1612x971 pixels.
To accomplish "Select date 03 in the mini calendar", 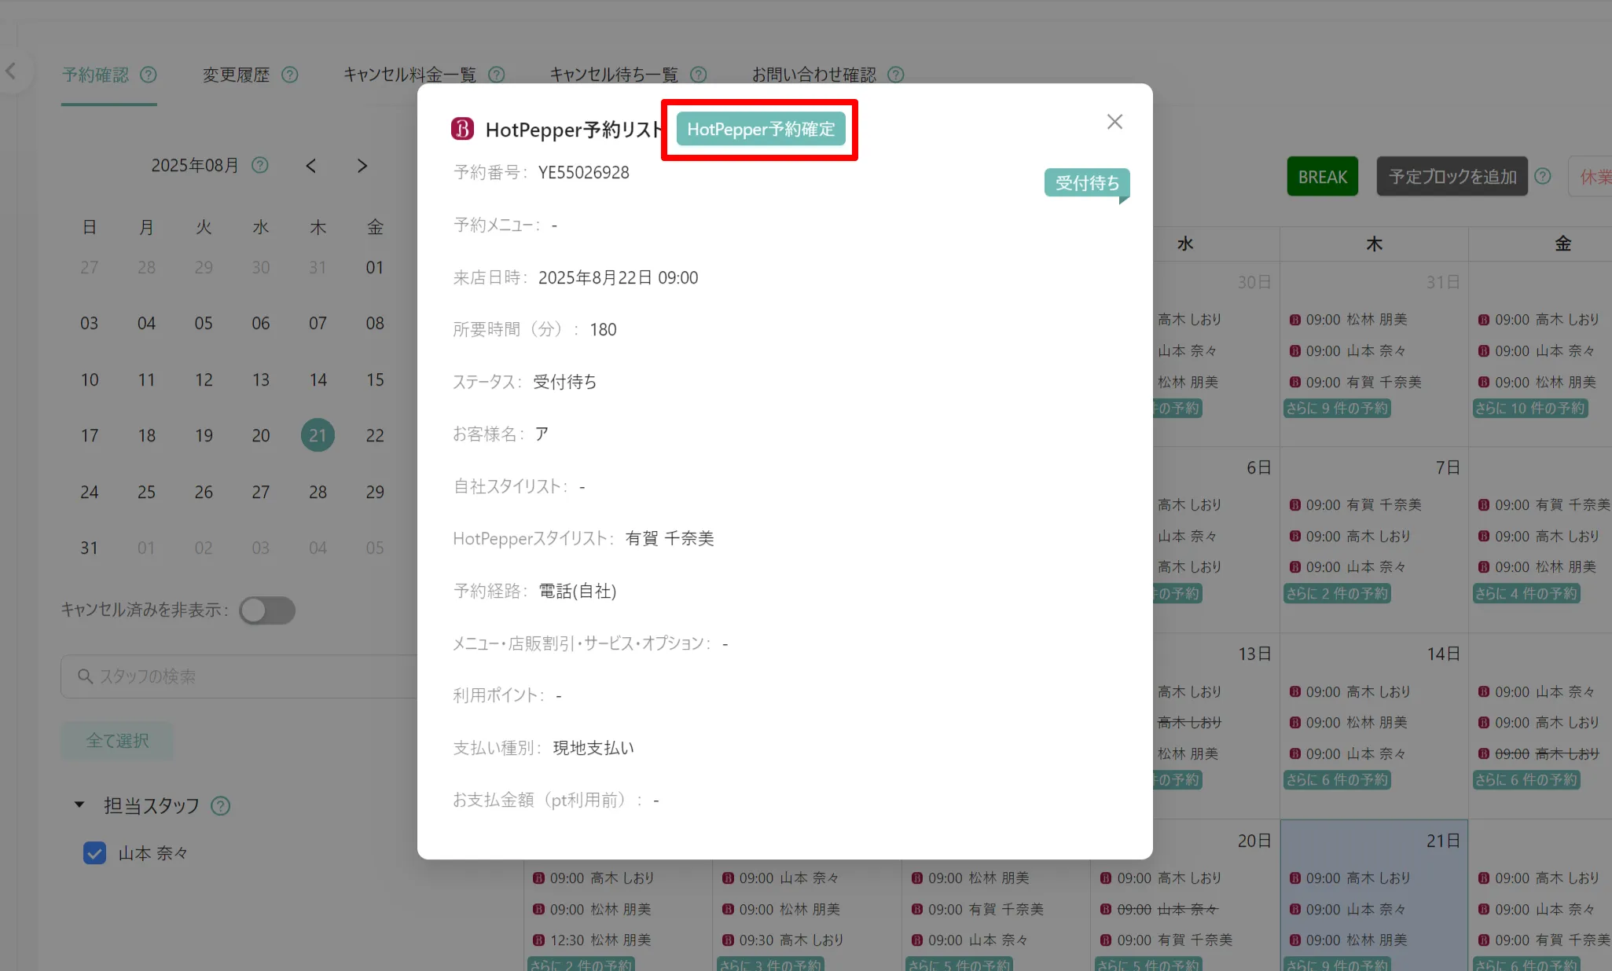I will coord(89,323).
